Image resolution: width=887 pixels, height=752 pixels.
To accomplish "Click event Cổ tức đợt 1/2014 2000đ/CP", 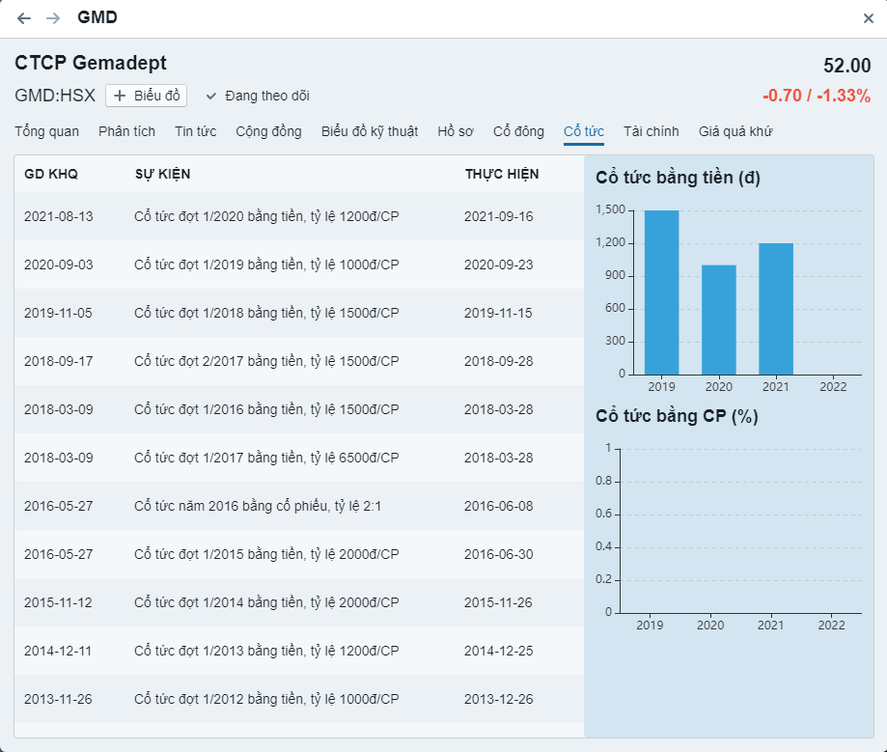I will pos(266,602).
